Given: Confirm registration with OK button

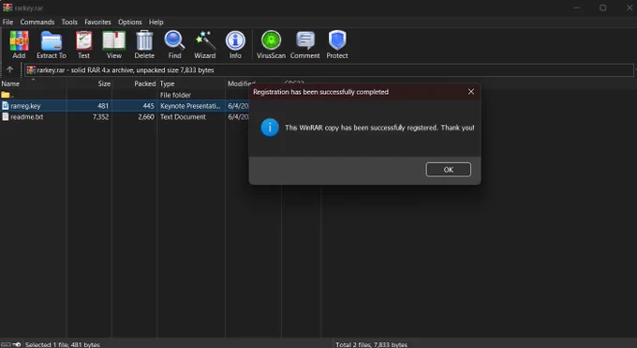Looking at the screenshot, I should (x=448, y=170).
